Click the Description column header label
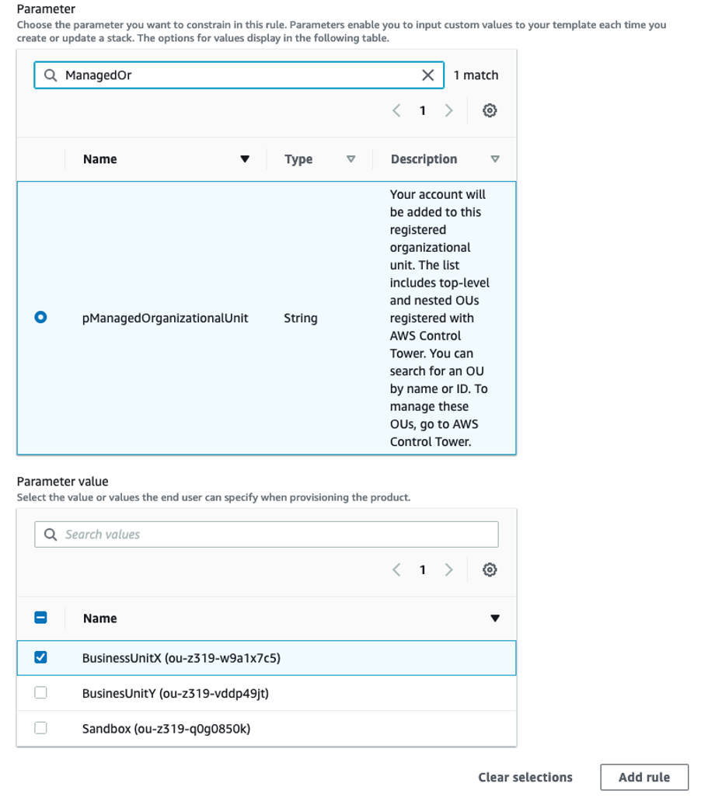This screenshot has width=701, height=801. coord(424,158)
